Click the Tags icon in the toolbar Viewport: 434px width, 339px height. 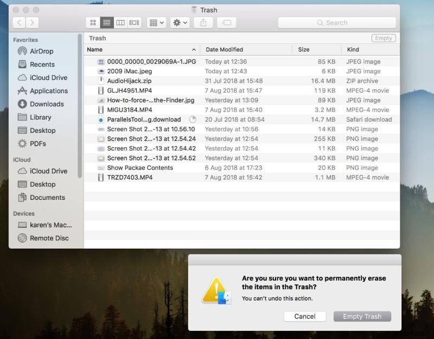coord(226,22)
